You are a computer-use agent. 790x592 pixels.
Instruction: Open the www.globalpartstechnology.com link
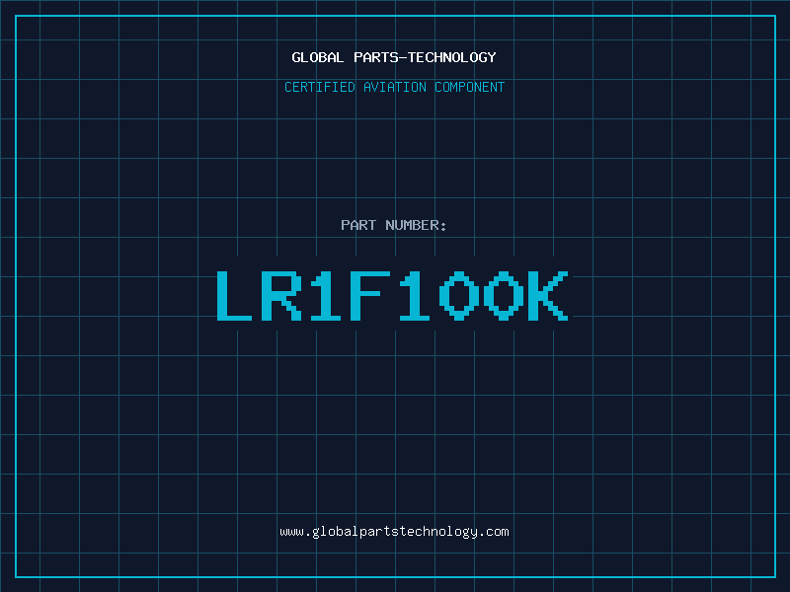coord(394,532)
